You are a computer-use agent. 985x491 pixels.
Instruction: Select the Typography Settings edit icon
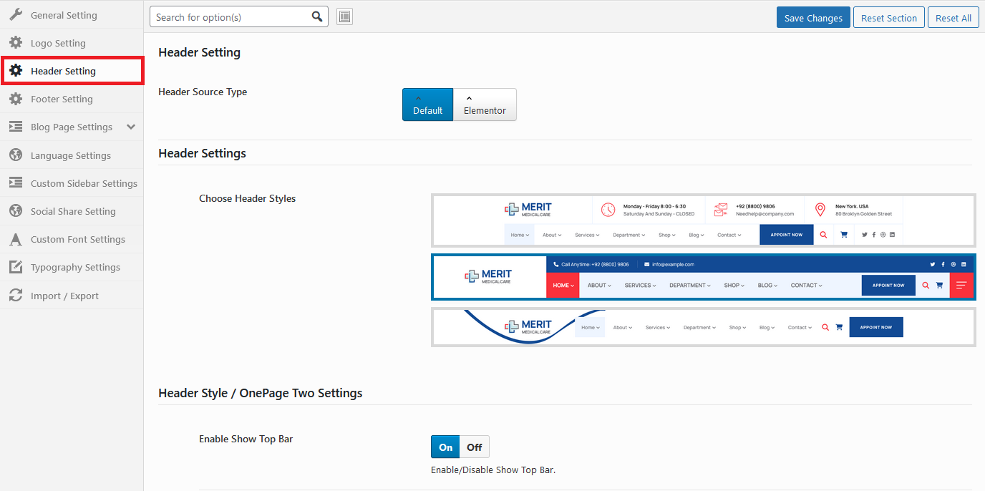(16, 267)
